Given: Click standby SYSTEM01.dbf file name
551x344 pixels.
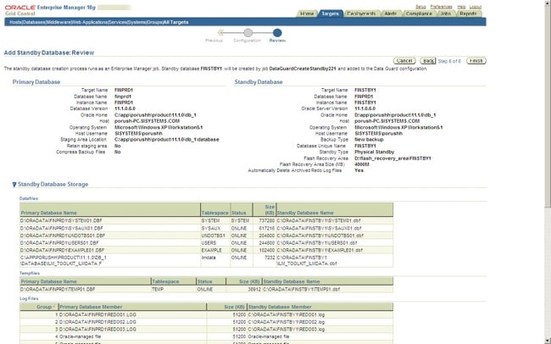Looking at the screenshot, I should pos(319,220).
